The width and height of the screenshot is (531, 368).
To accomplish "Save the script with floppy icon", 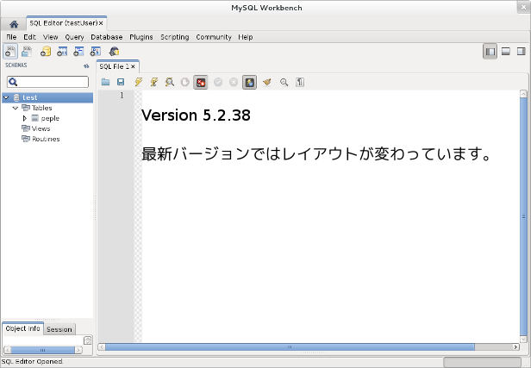I will coord(121,82).
